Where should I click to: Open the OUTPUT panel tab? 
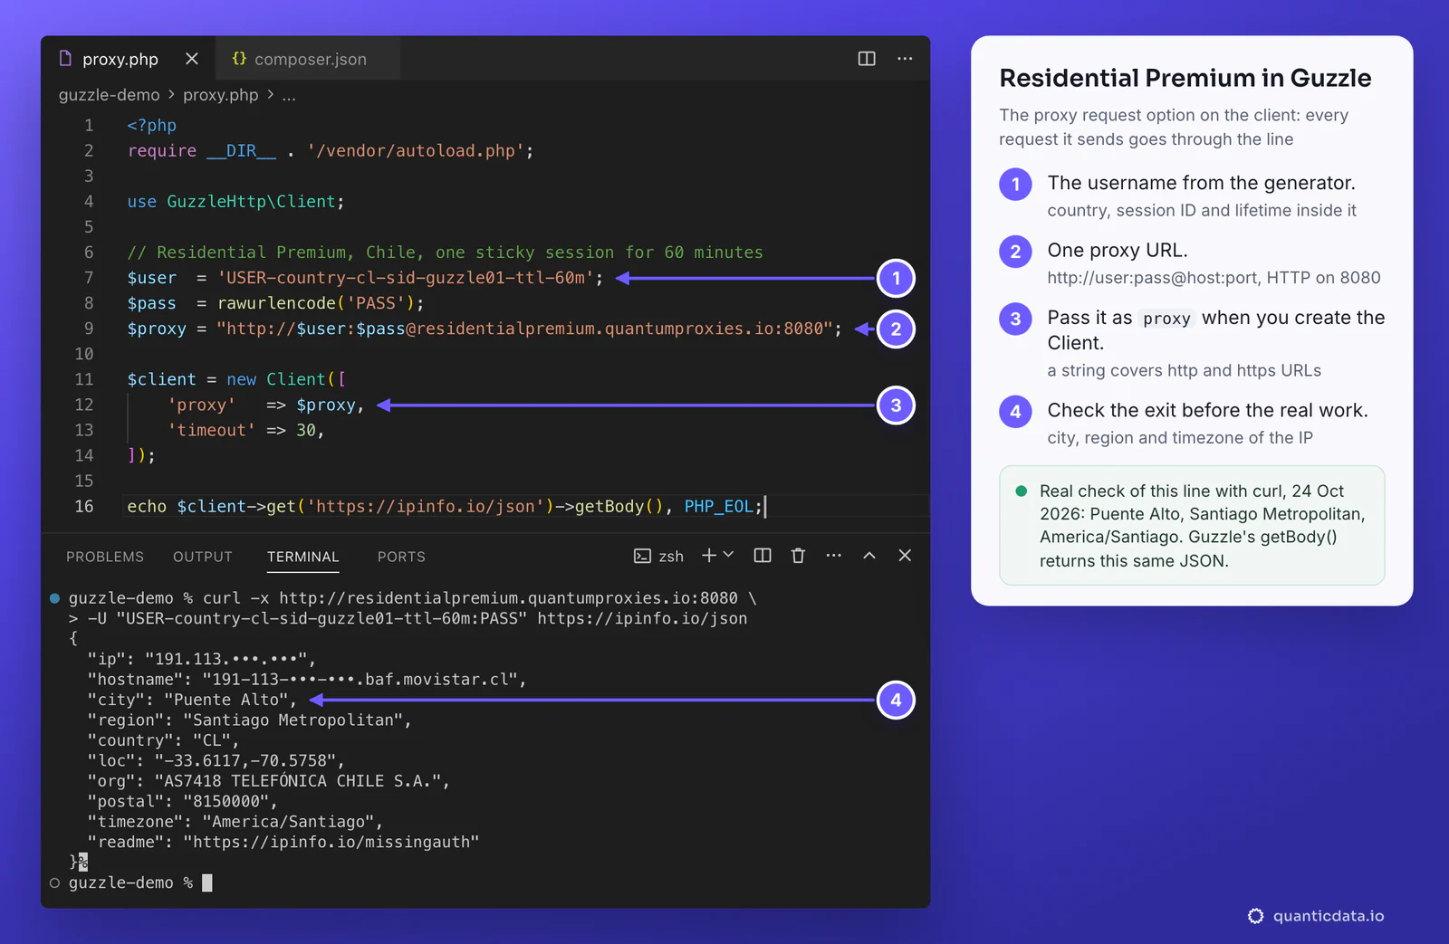point(203,557)
